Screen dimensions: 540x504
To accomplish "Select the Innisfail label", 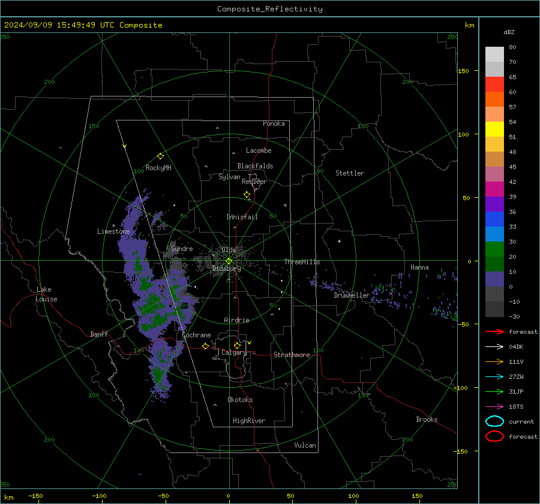I will [242, 217].
